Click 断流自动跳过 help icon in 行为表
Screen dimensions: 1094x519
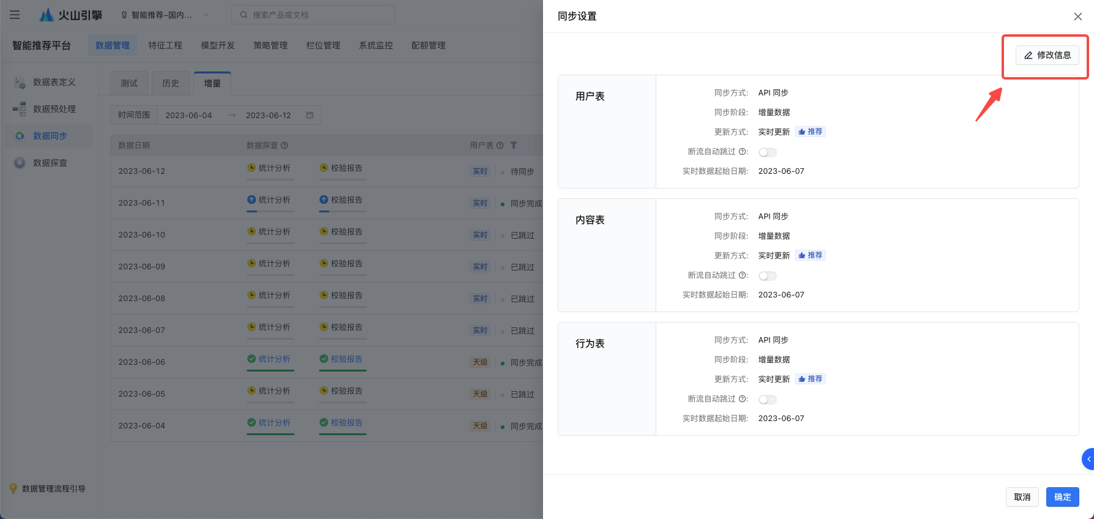pos(743,399)
